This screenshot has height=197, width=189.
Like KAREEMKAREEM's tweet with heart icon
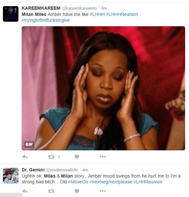77,157
